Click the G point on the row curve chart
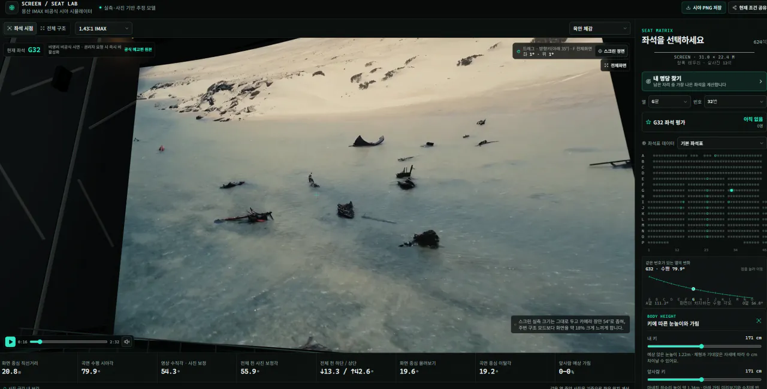 coord(693,289)
